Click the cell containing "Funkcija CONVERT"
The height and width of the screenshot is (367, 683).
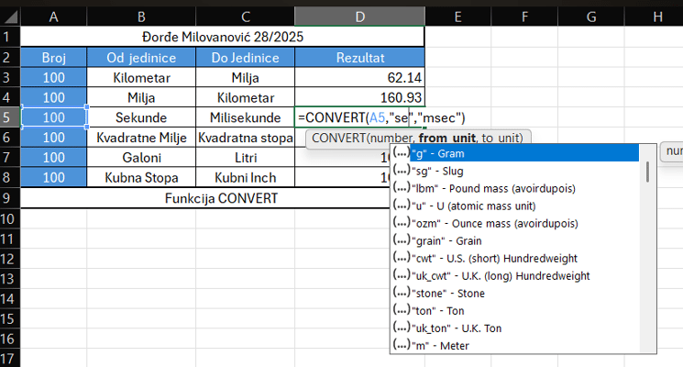click(x=223, y=198)
